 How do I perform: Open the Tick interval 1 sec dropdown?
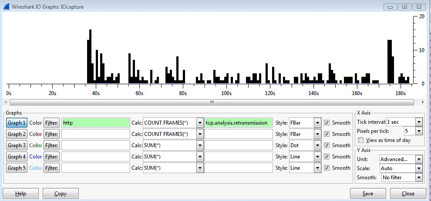click(419, 122)
